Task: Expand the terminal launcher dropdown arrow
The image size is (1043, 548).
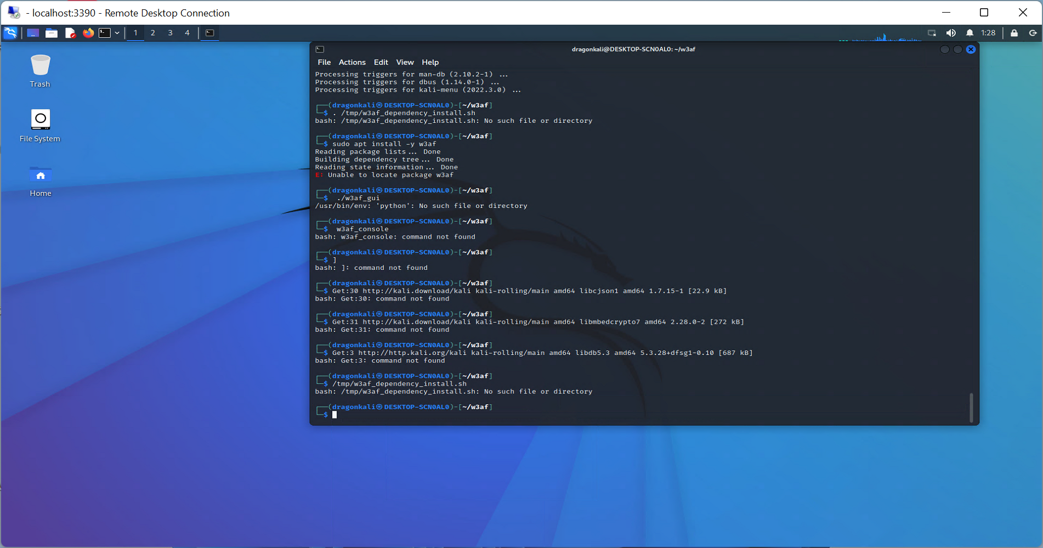Action: point(117,33)
